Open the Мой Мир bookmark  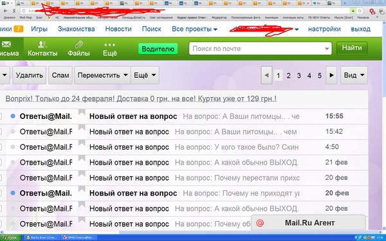26,17
